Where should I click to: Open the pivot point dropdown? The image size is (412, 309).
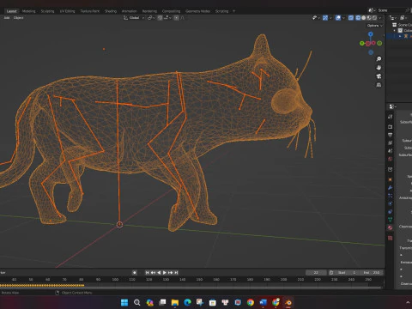[x=151, y=18]
